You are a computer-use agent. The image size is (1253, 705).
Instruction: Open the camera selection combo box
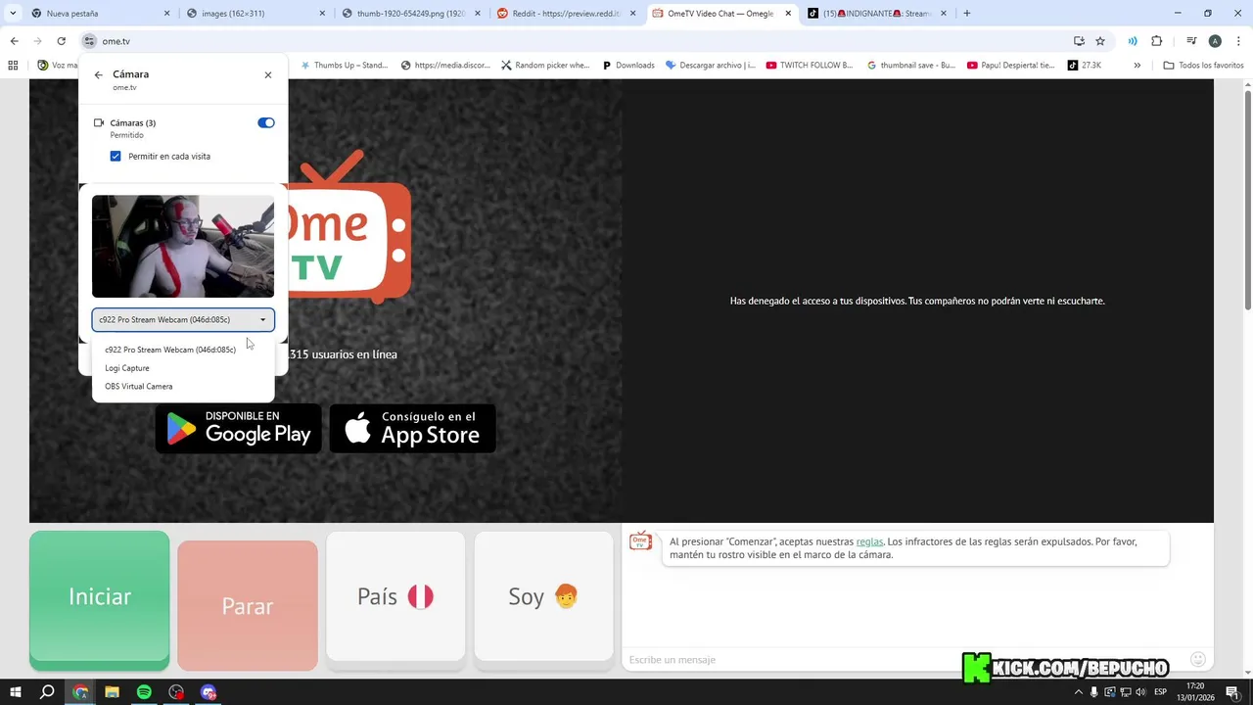coord(183,319)
